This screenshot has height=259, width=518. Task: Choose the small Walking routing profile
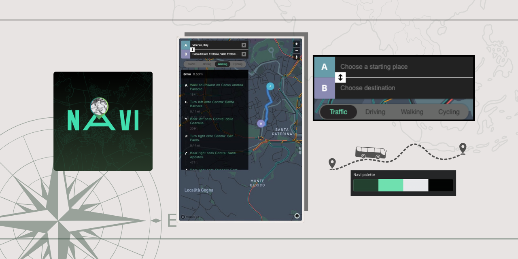point(222,64)
